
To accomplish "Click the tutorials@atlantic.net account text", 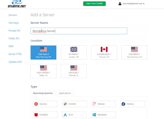I will (132, 4).
